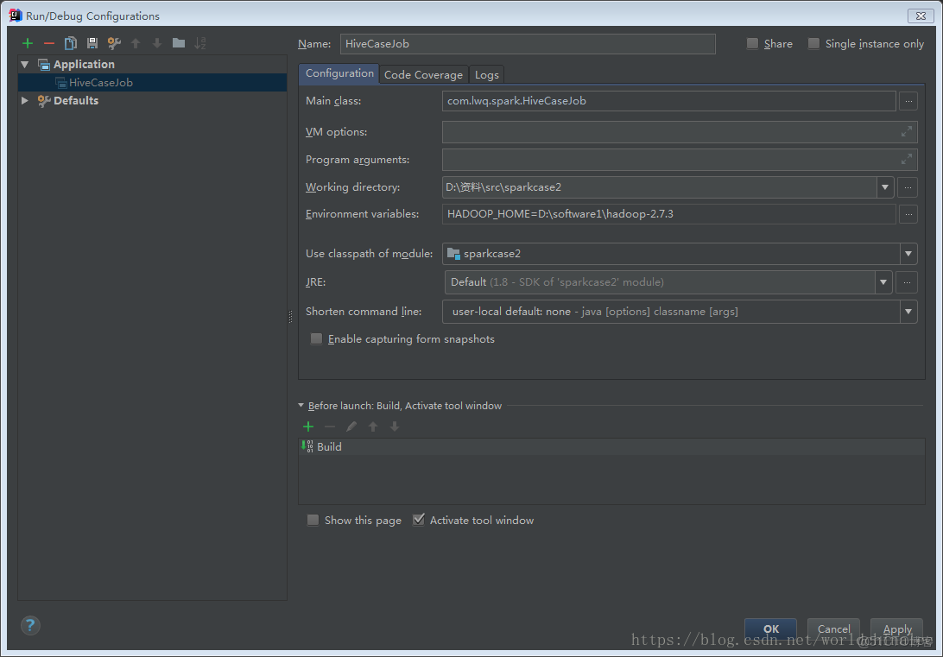Copy the HiveCaseJob configuration

click(70, 42)
